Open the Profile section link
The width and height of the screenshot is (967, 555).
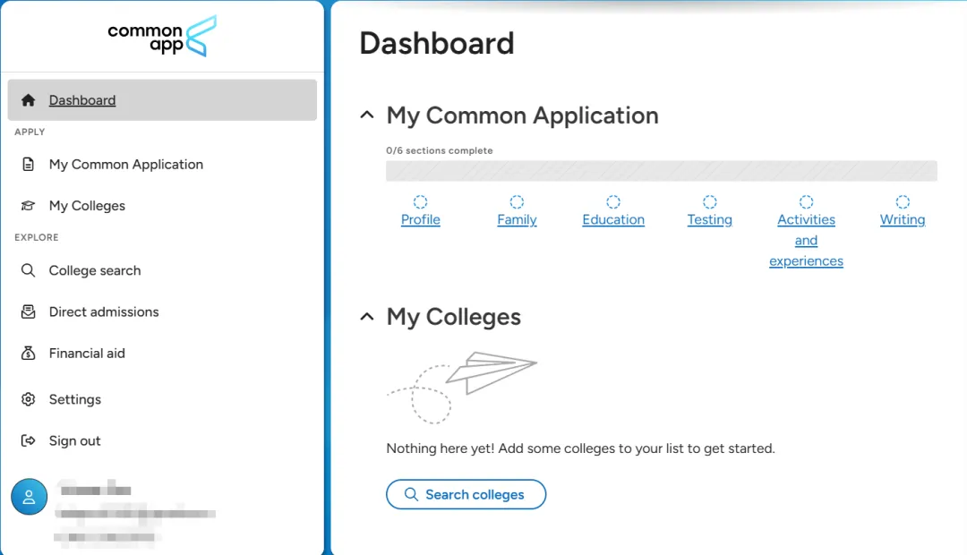coord(421,219)
